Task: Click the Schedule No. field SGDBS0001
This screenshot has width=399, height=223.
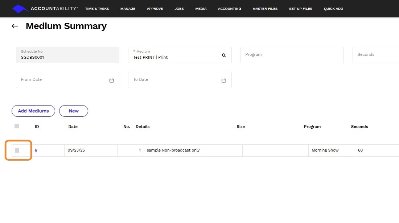Action: tap(67, 55)
